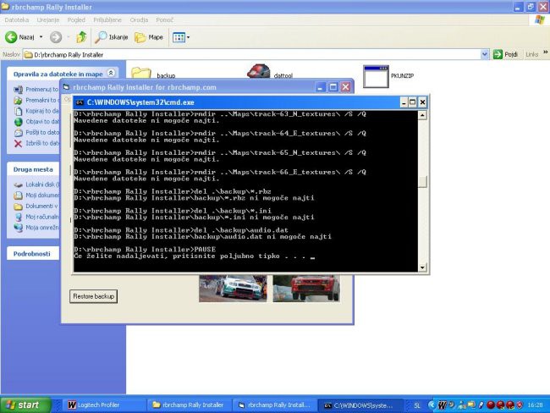Open the Windows Start menu
The image size is (550, 413).
pos(24,405)
